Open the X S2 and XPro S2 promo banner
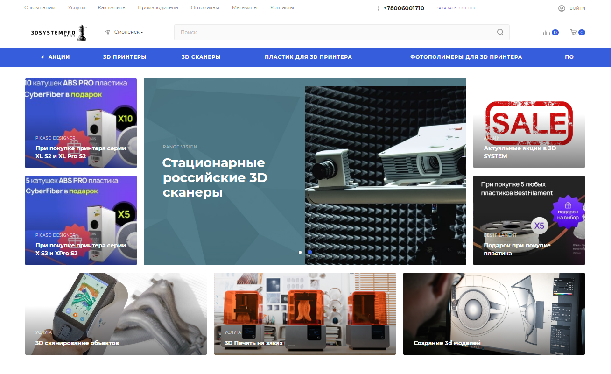The width and height of the screenshot is (611, 374). (81, 220)
